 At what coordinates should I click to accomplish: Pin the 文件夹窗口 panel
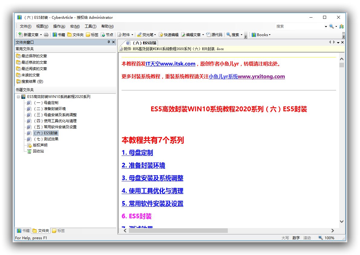click(x=109, y=42)
